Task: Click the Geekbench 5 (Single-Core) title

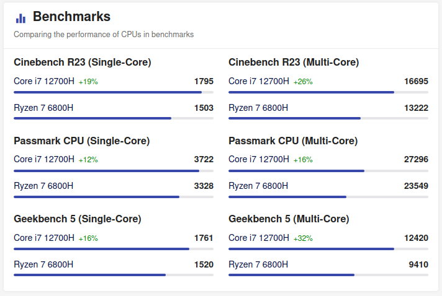Action: pyautogui.click(x=78, y=219)
